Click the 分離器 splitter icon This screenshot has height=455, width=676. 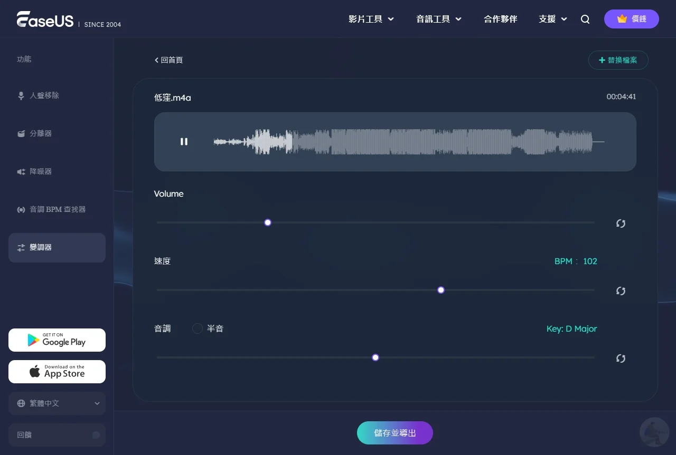click(21, 133)
